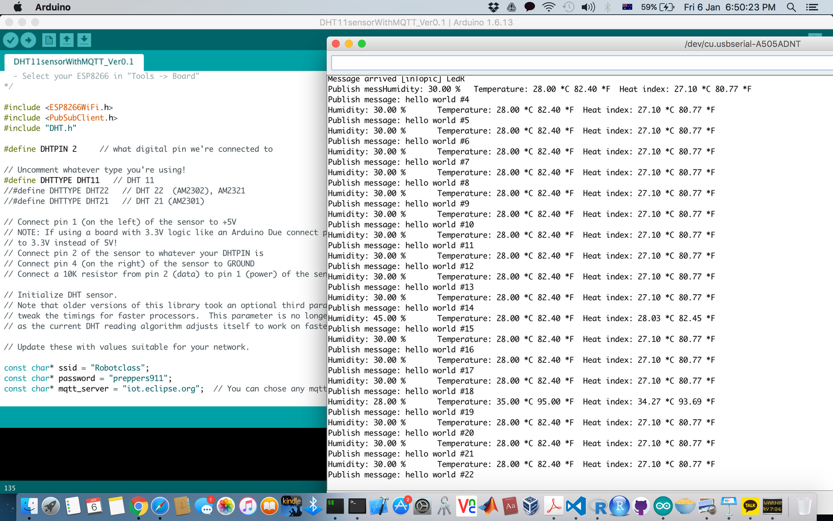Click the Upload arrow button

pos(28,40)
